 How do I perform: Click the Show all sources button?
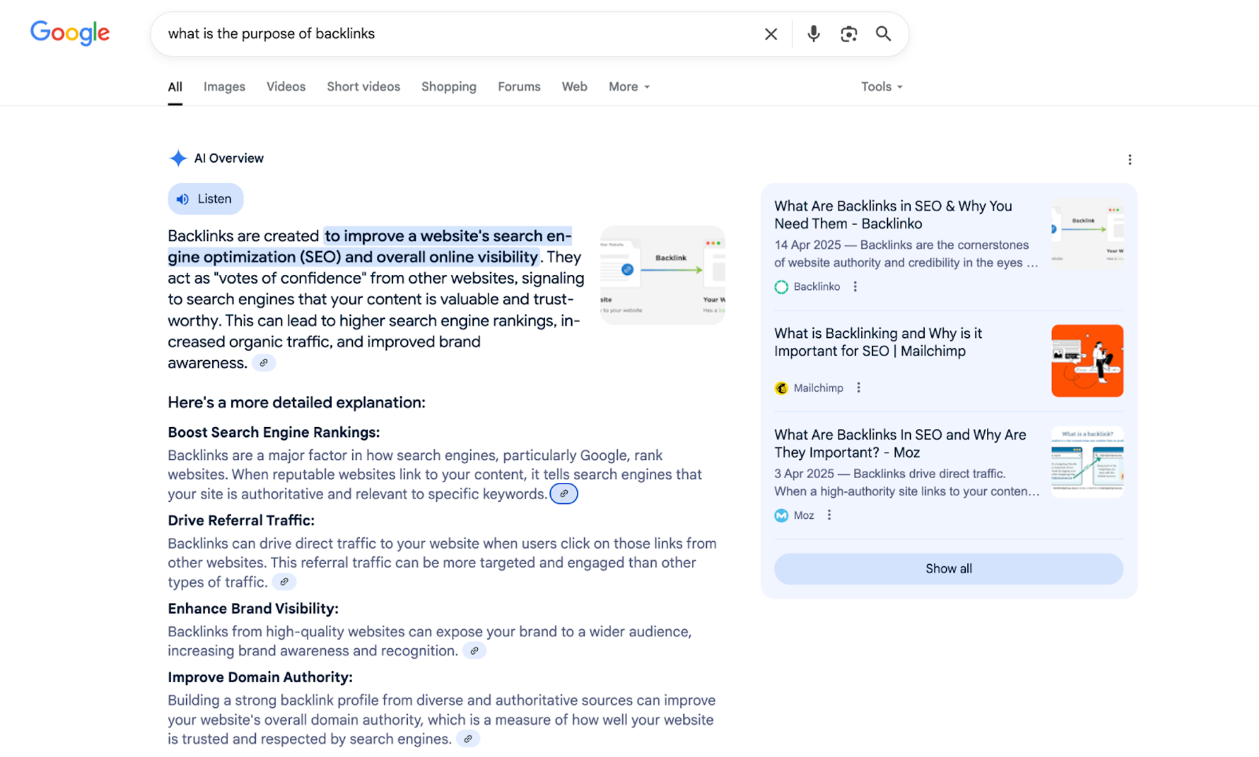(x=948, y=569)
